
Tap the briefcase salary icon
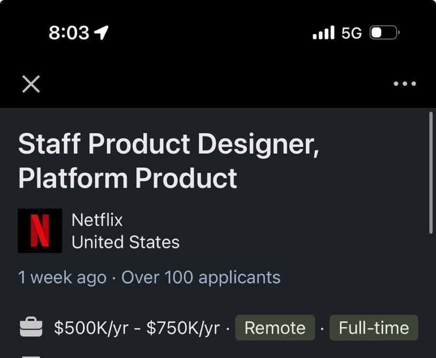[x=31, y=327]
